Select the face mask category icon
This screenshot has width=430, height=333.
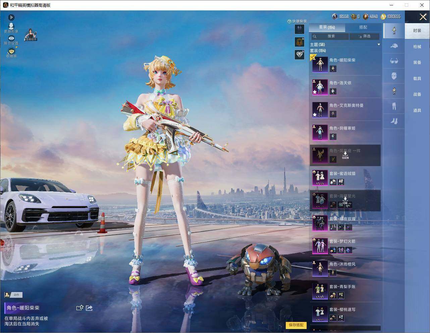[x=394, y=76]
